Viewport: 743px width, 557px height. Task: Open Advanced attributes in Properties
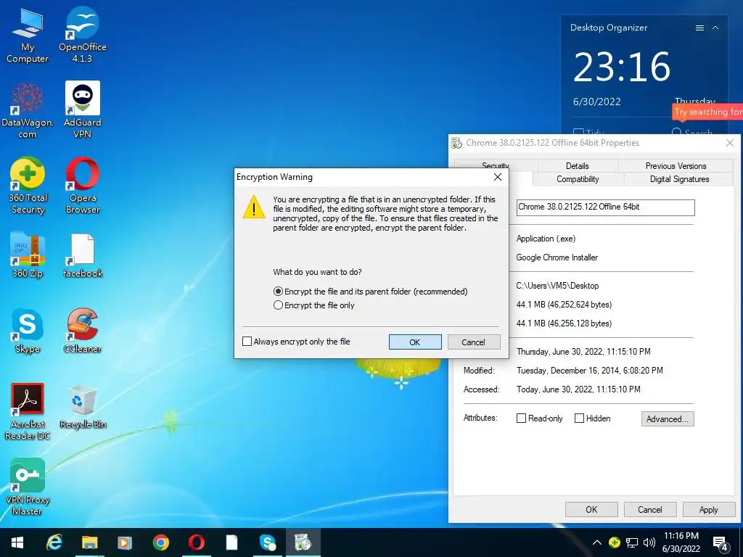(x=668, y=418)
